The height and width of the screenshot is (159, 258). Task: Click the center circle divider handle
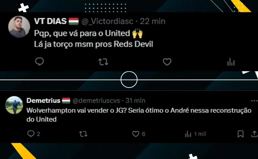click(129, 79)
